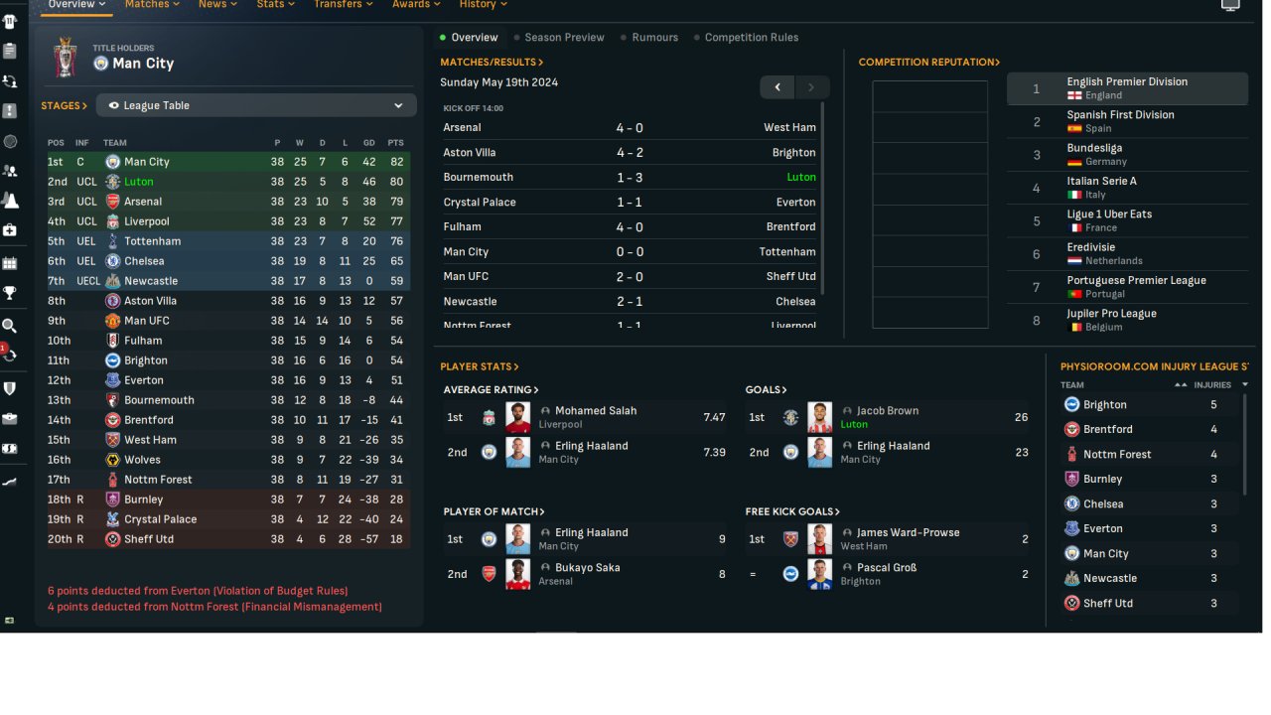The width and height of the screenshot is (1271, 715).
Task: Click the England flag under English Premier Division
Action: coord(1074,95)
